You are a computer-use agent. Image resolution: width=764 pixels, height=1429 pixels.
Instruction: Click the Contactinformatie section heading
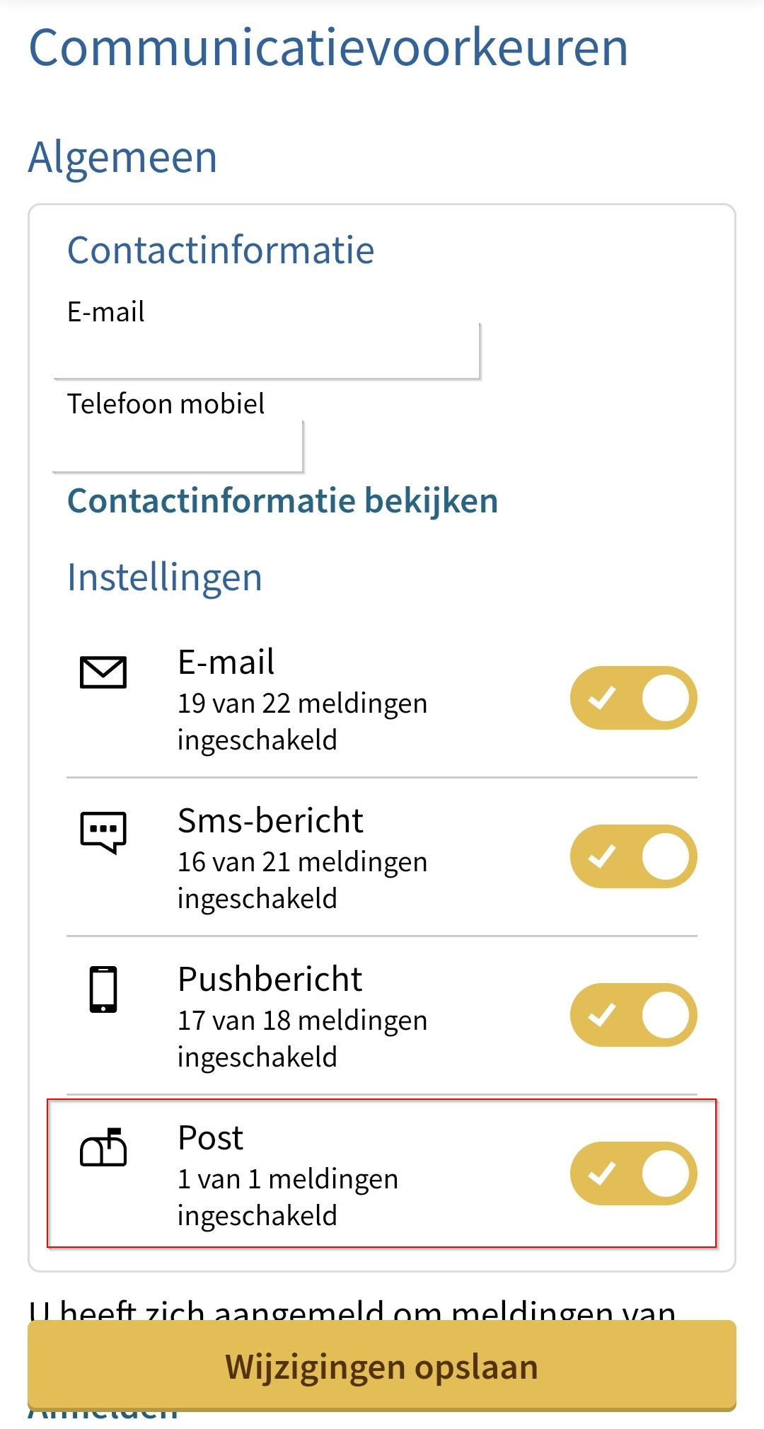point(221,251)
